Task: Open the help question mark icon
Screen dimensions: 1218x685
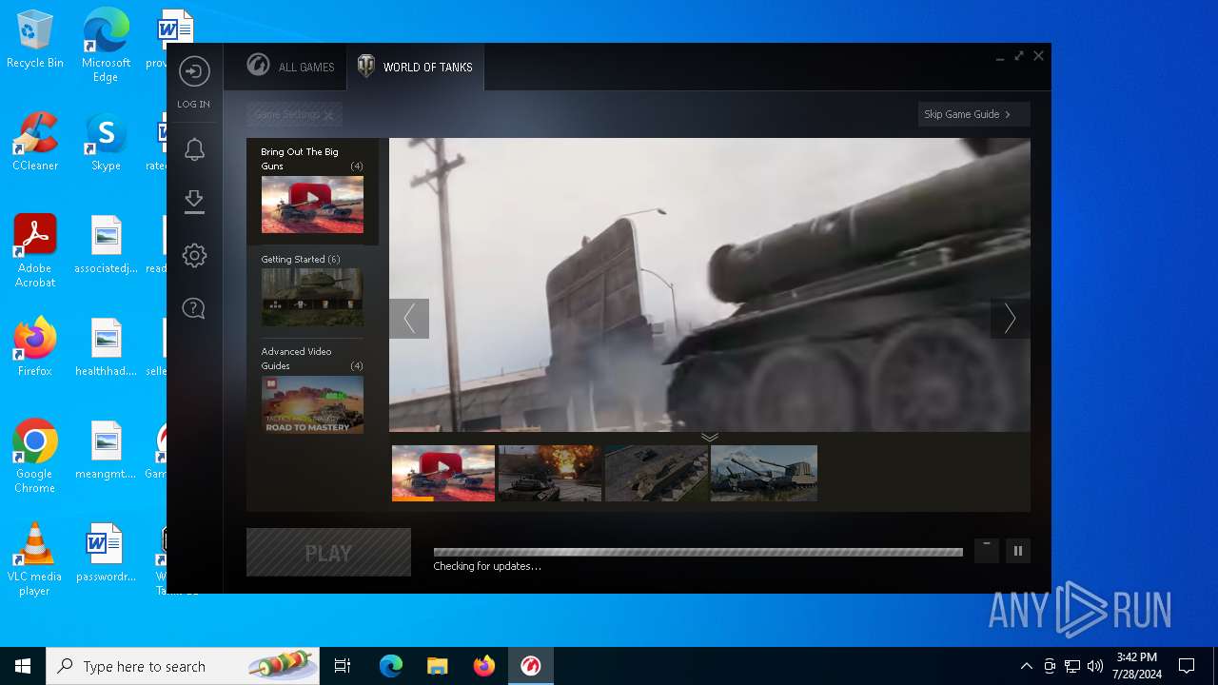Action: pos(194,308)
